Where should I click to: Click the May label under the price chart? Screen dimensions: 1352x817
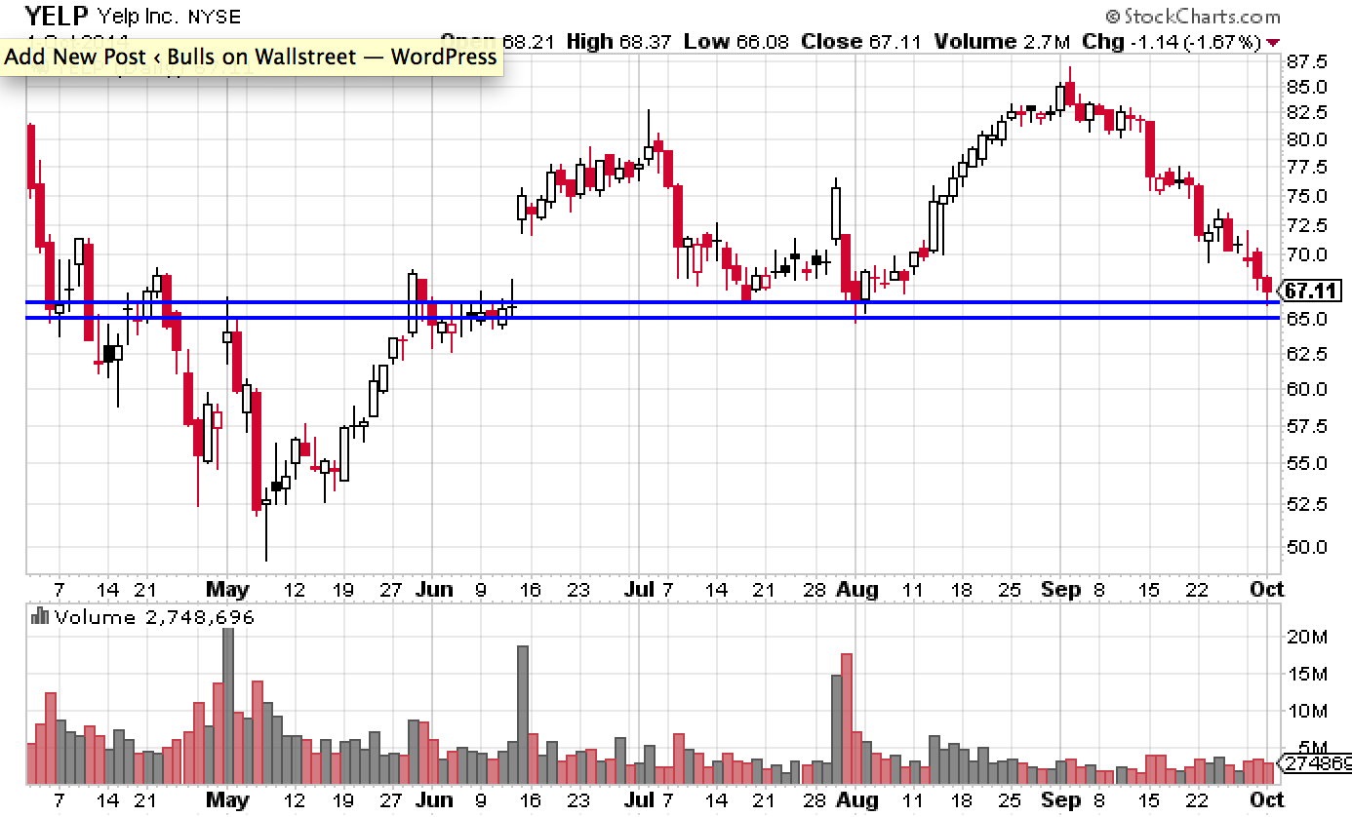[227, 590]
